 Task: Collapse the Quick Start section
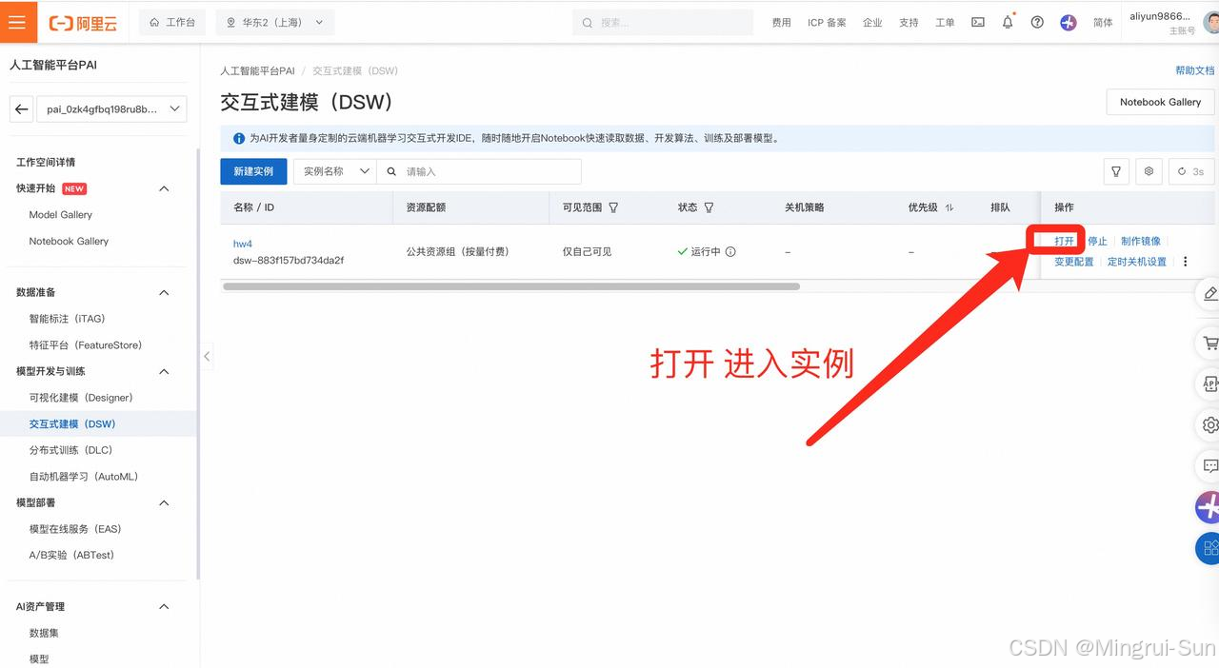[x=164, y=188]
